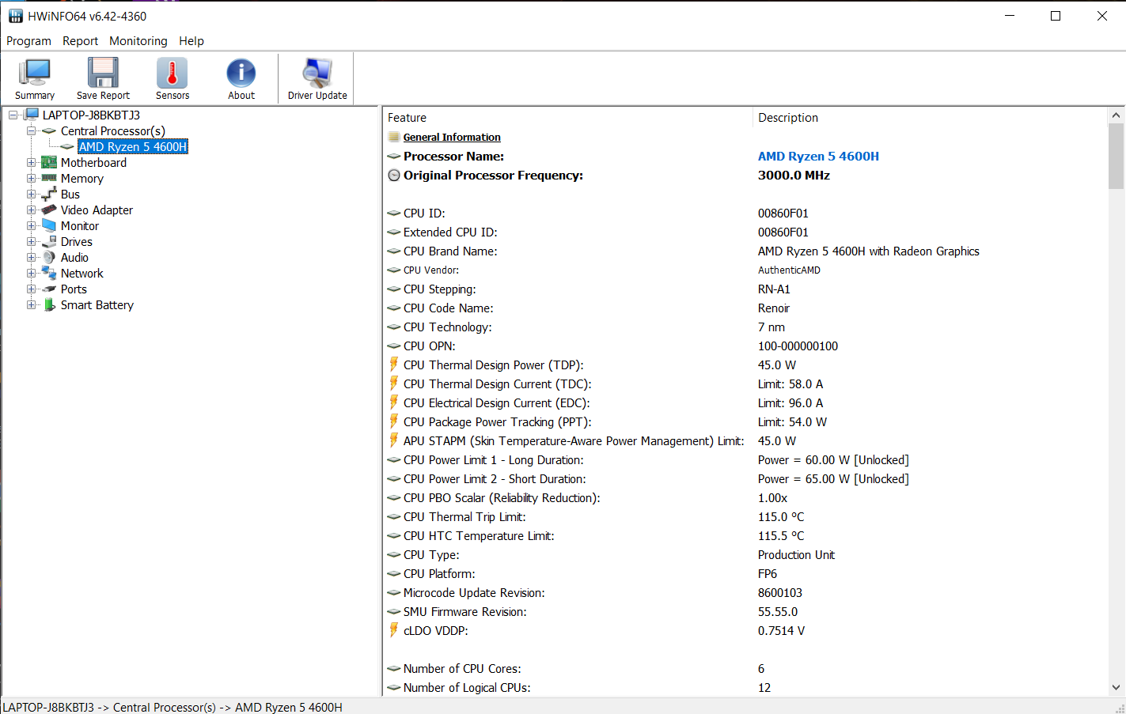Expand the Audio tree node

pyautogui.click(x=31, y=257)
